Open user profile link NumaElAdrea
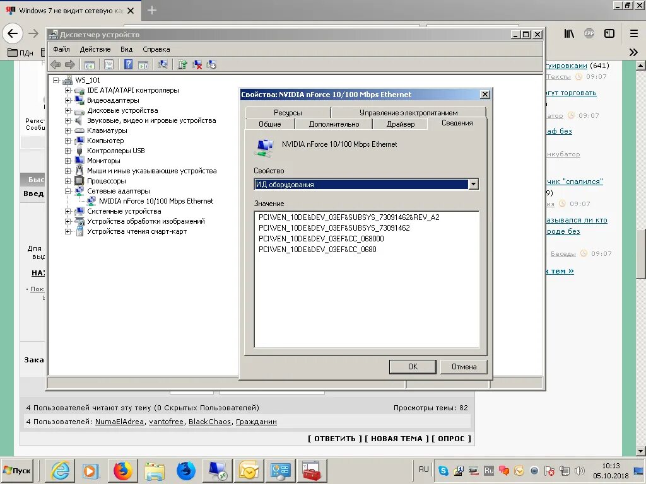 (x=119, y=422)
